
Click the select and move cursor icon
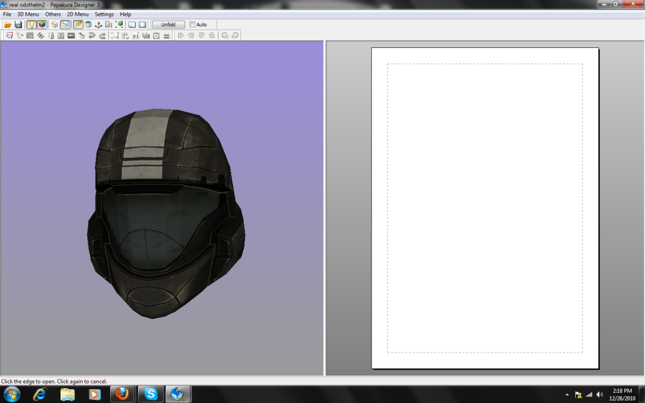pos(9,36)
